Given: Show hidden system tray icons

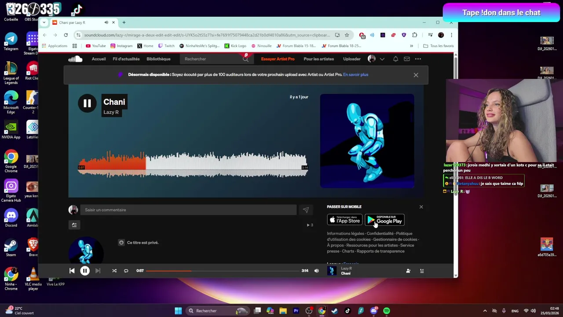Looking at the screenshot, I should pyautogui.click(x=485, y=311).
